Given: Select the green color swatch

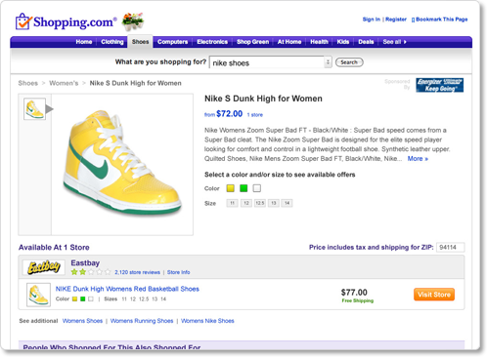Looking at the screenshot, I should click(243, 188).
